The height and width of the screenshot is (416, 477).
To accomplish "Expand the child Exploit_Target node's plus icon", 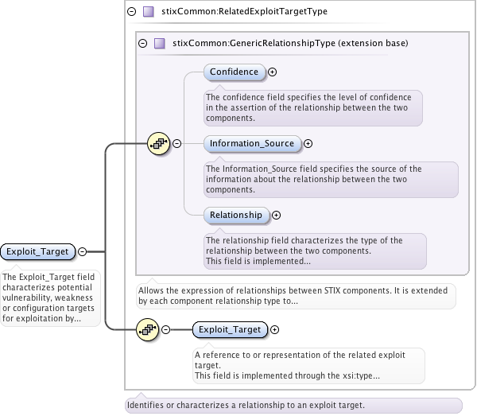I will (274, 329).
